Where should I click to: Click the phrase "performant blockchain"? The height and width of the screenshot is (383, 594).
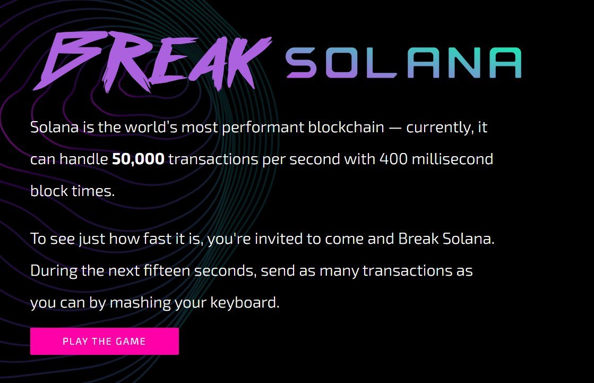303,127
